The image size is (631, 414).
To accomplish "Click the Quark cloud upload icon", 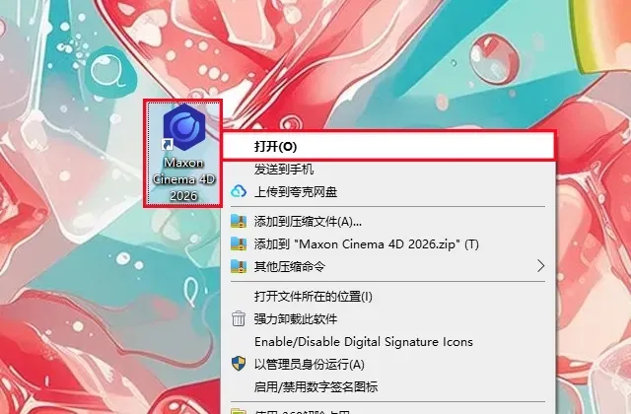I will click(x=239, y=191).
